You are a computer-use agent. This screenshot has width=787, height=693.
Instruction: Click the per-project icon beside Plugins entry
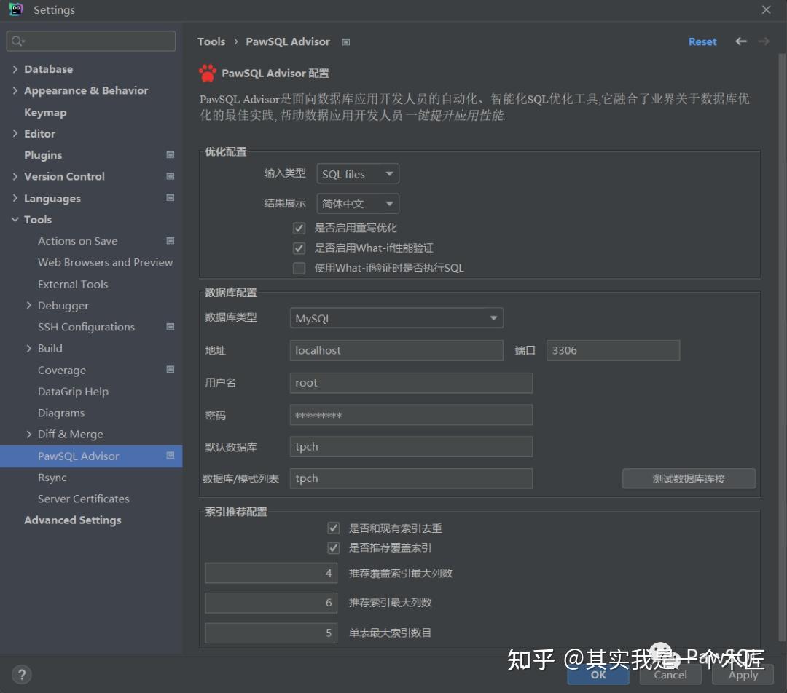(x=169, y=154)
